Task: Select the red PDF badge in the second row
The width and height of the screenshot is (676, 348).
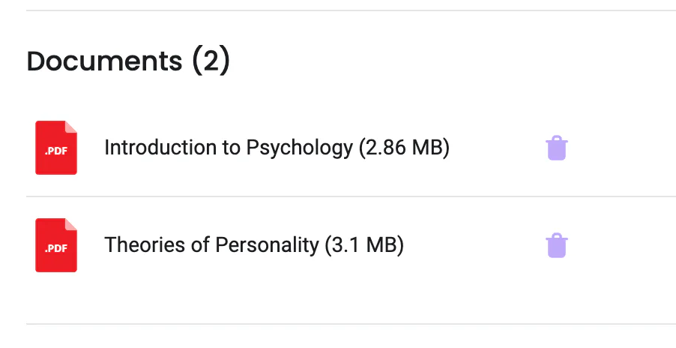Action: click(x=56, y=245)
